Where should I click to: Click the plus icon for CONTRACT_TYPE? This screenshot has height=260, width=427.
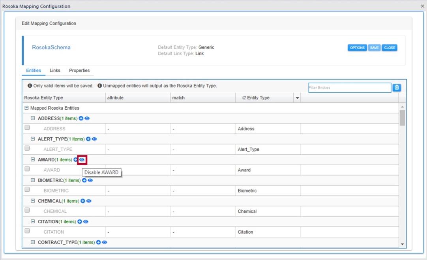(98, 242)
